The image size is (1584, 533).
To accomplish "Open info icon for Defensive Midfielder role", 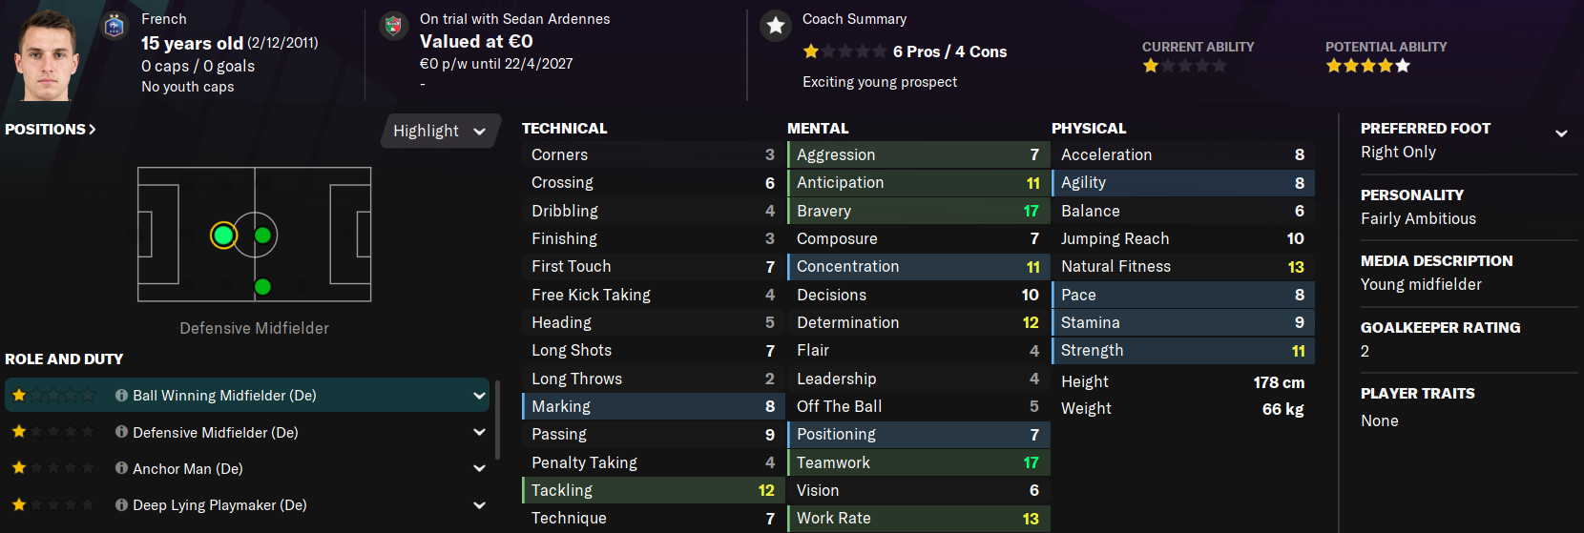I will tap(121, 432).
